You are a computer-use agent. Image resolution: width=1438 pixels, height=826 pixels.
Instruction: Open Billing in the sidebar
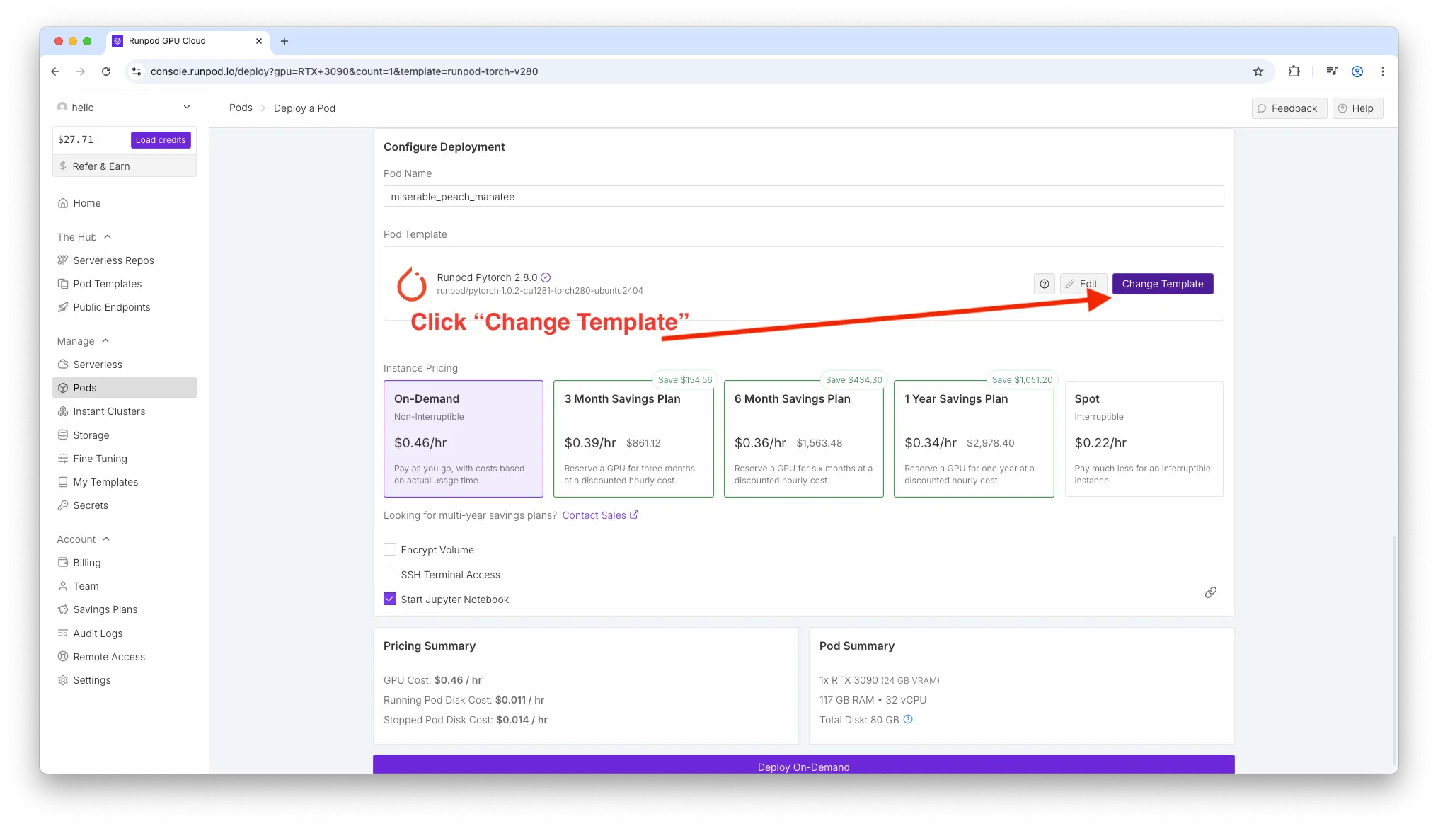(125, 563)
